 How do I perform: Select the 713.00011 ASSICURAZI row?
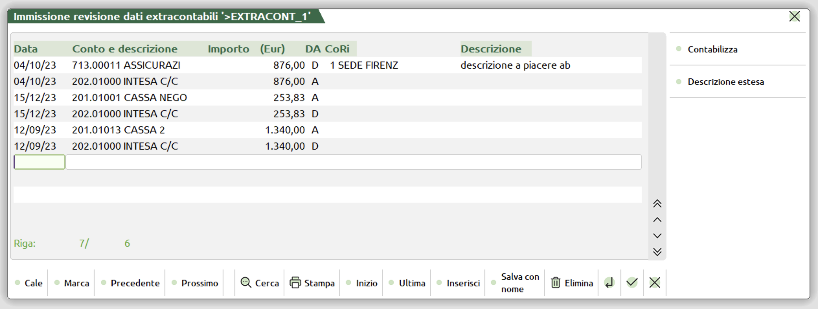pos(126,65)
